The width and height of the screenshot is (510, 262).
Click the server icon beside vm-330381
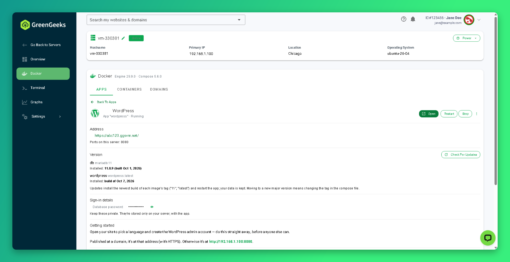pos(93,38)
